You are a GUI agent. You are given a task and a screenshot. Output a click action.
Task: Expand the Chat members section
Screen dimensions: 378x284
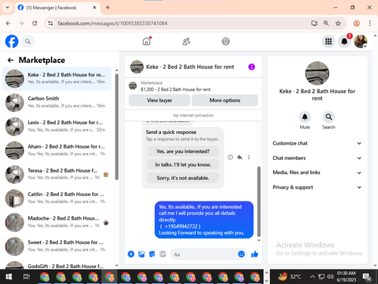(x=317, y=158)
